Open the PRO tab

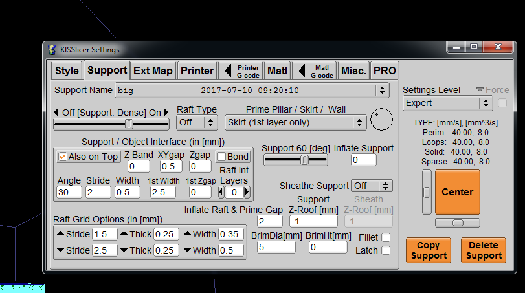pos(385,71)
